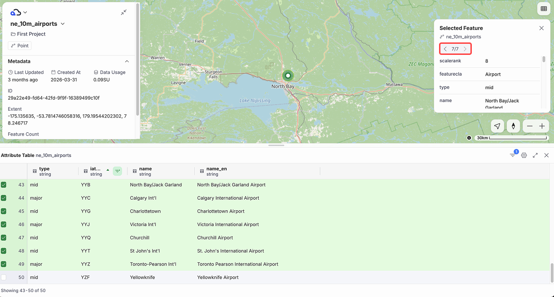This screenshot has height=297, width=554.
Task: Click the North Bay airport marker
Action: click(x=288, y=75)
